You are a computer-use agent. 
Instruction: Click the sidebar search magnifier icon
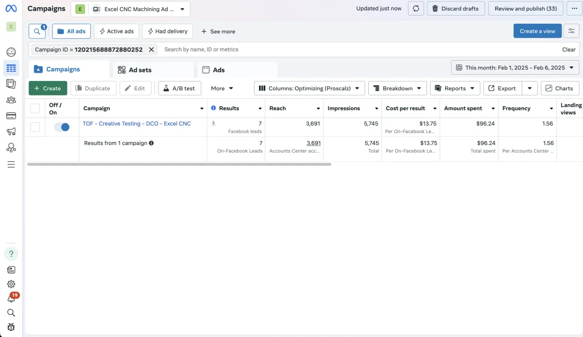point(11,313)
